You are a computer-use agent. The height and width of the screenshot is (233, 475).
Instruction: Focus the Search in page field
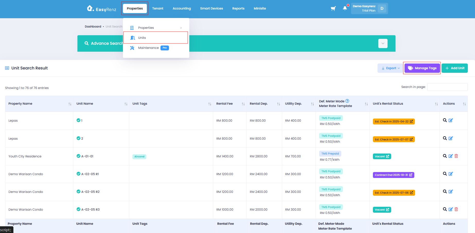tap(447, 87)
